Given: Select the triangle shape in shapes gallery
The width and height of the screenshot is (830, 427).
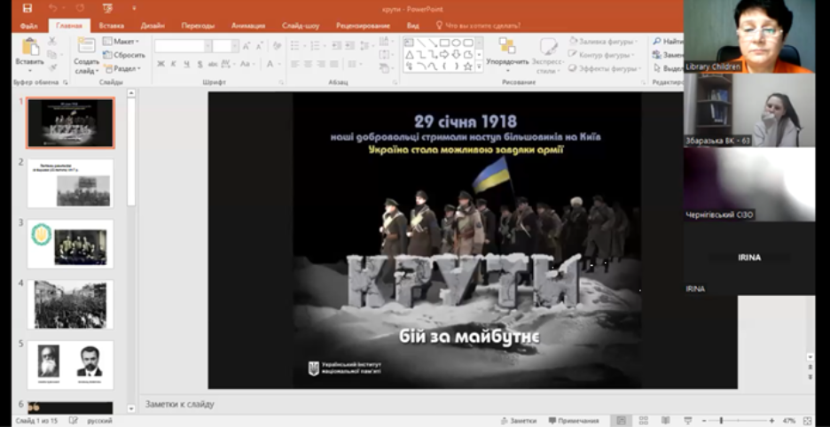Looking at the screenshot, I should pos(409,55).
